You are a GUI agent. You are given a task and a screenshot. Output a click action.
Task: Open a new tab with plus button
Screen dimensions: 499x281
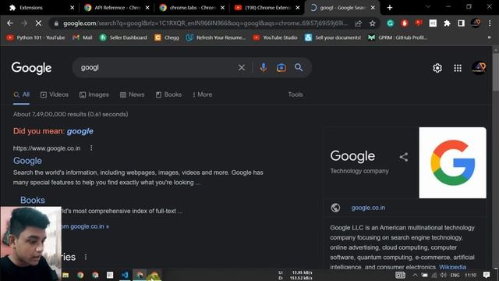pos(390,8)
